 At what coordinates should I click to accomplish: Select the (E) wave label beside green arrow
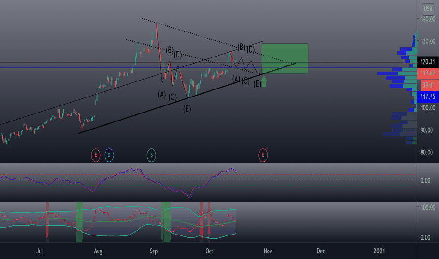click(257, 84)
